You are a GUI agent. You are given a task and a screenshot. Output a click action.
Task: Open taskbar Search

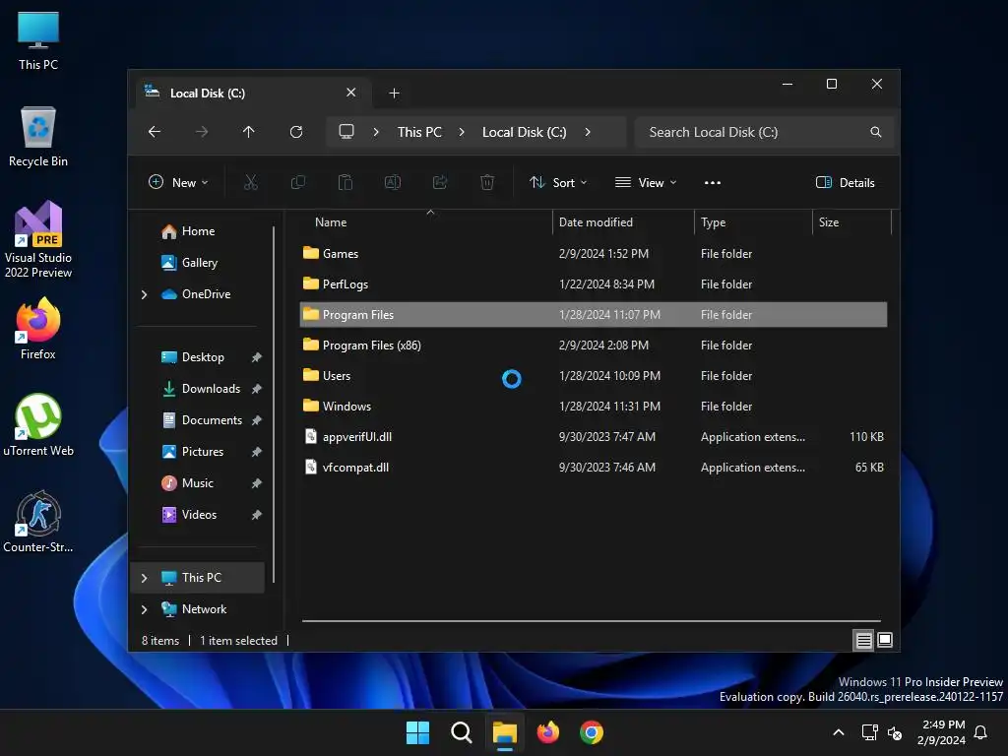pos(461,732)
